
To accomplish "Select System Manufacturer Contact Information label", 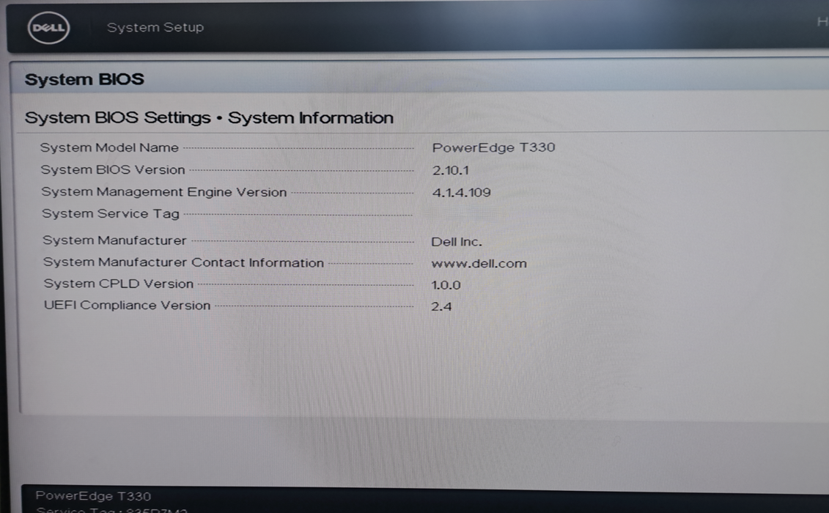I will coord(183,262).
